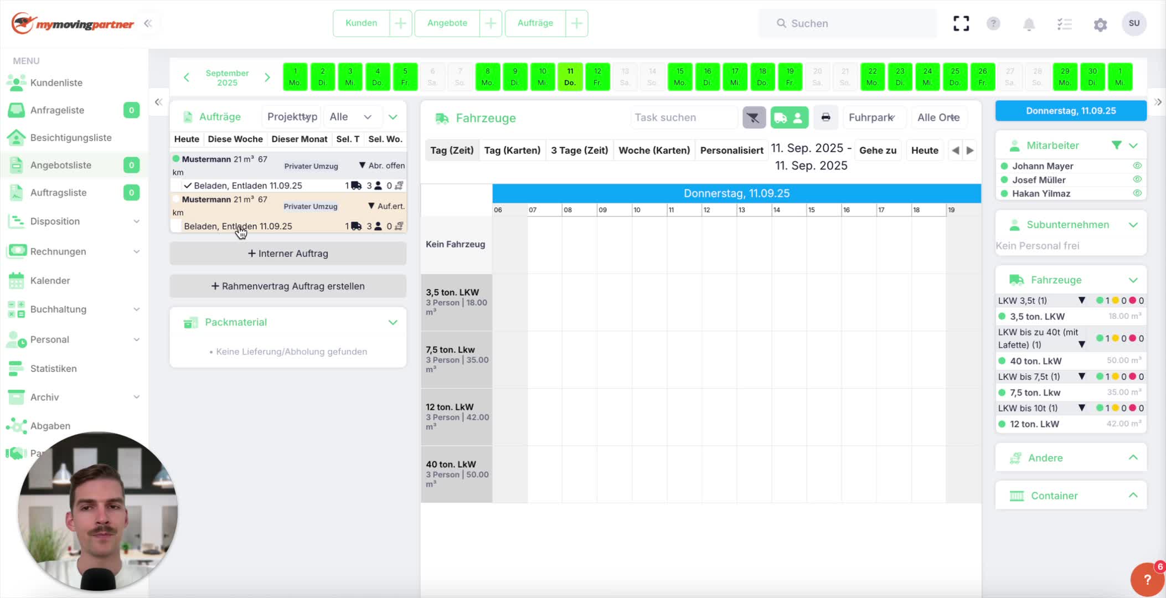Go to previous month arrow
Screen dimensions: 1166x598
click(x=187, y=78)
